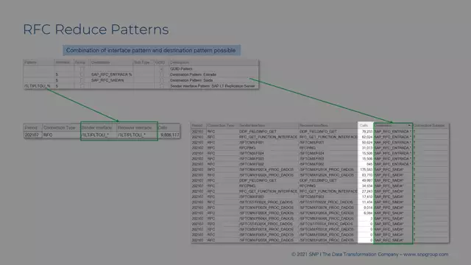This screenshot has width=471, height=265.
Task: Click DDIF_FIELDINFO_GET sender cell with 79,233 calls
Action: [268, 132]
